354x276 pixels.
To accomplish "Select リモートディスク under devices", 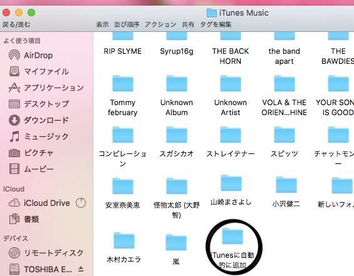I will [46, 253].
